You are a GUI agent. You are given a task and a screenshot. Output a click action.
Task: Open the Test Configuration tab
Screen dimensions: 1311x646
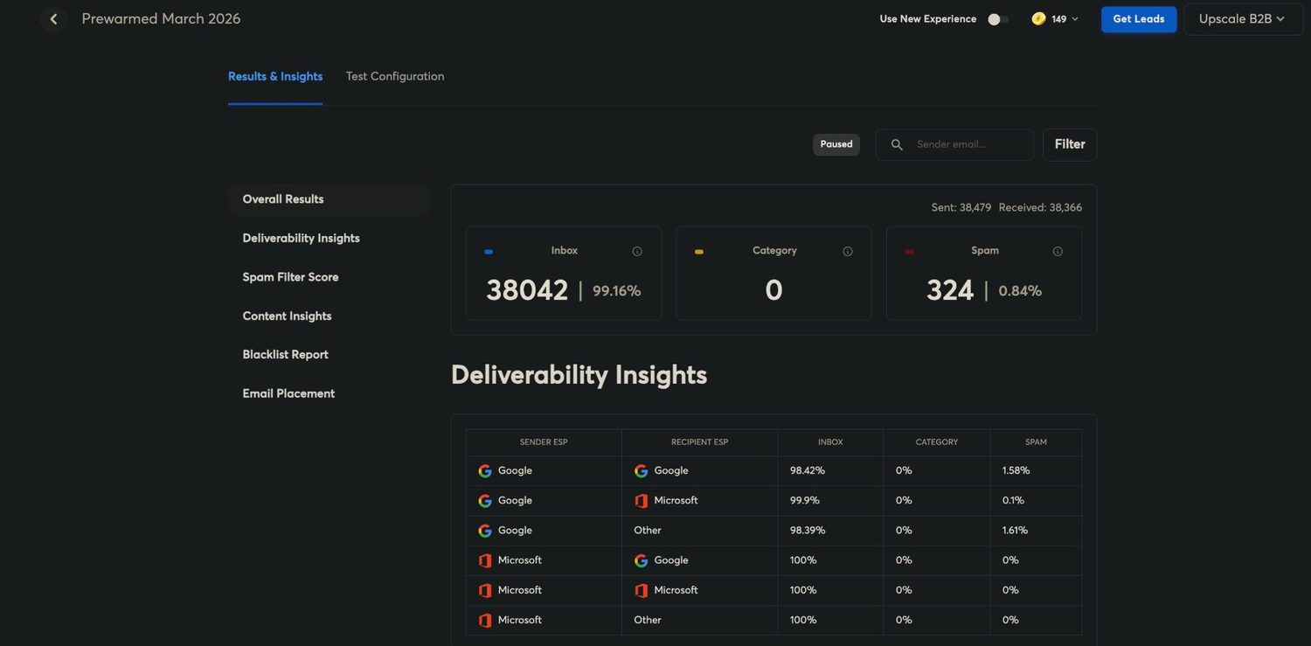395,76
